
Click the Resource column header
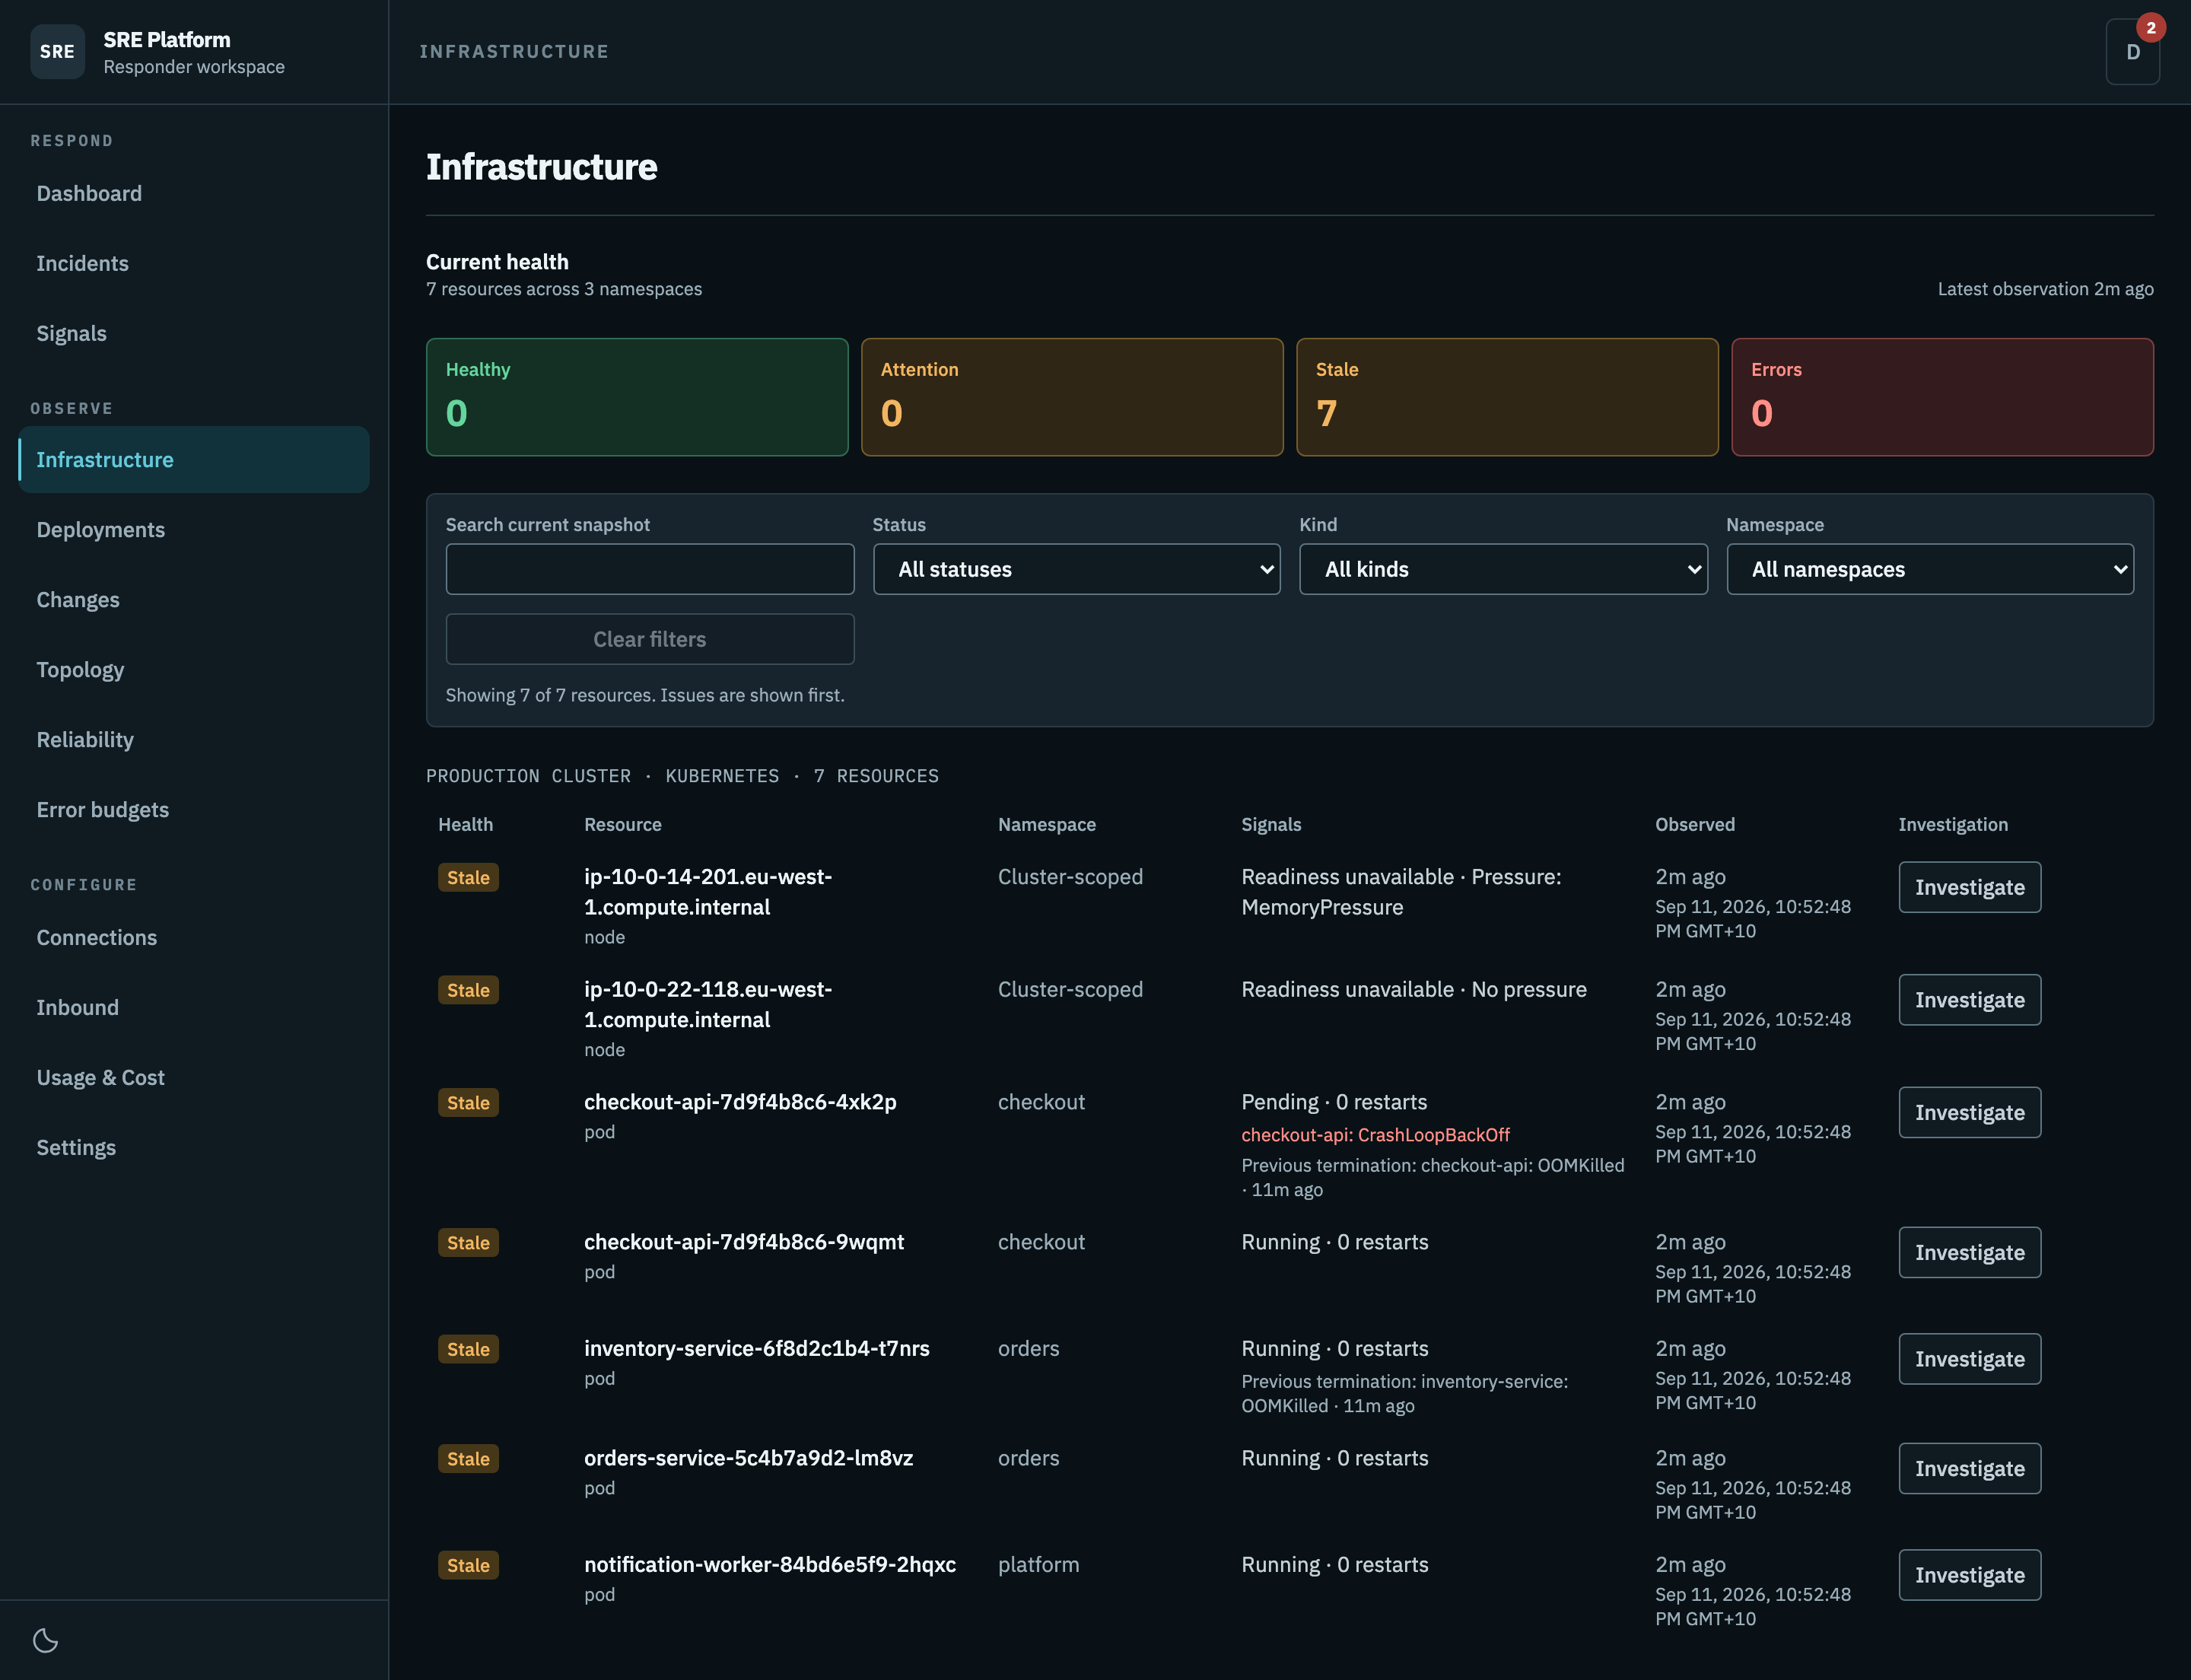[623, 824]
